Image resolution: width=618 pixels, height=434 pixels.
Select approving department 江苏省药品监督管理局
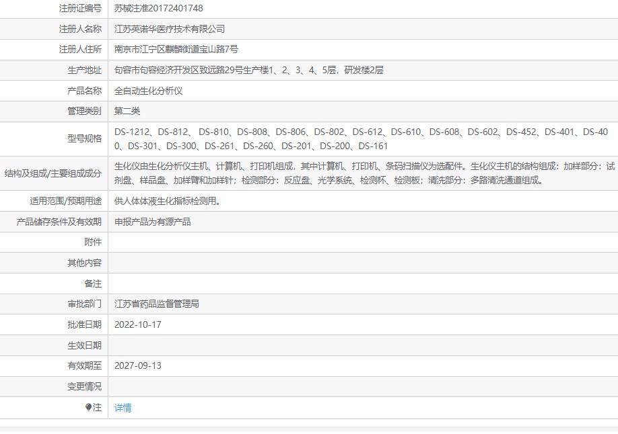(x=157, y=304)
